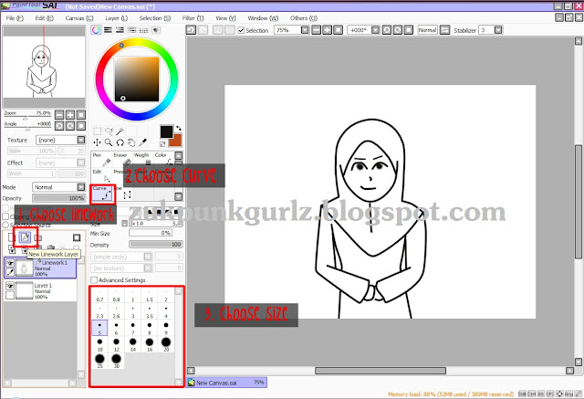Screen dimensions: 584x399
Task: Click the canvas horizontal scrollbar
Action: click(x=380, y=371)
